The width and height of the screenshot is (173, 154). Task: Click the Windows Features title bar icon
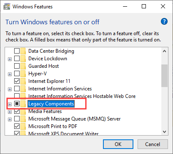click(7, 7)
